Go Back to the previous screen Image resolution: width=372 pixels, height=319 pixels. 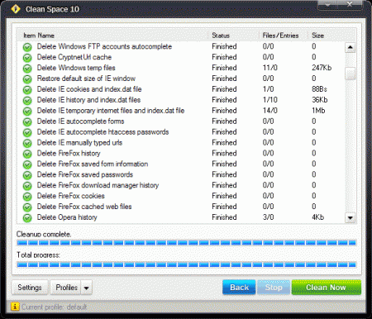(239, 288)
